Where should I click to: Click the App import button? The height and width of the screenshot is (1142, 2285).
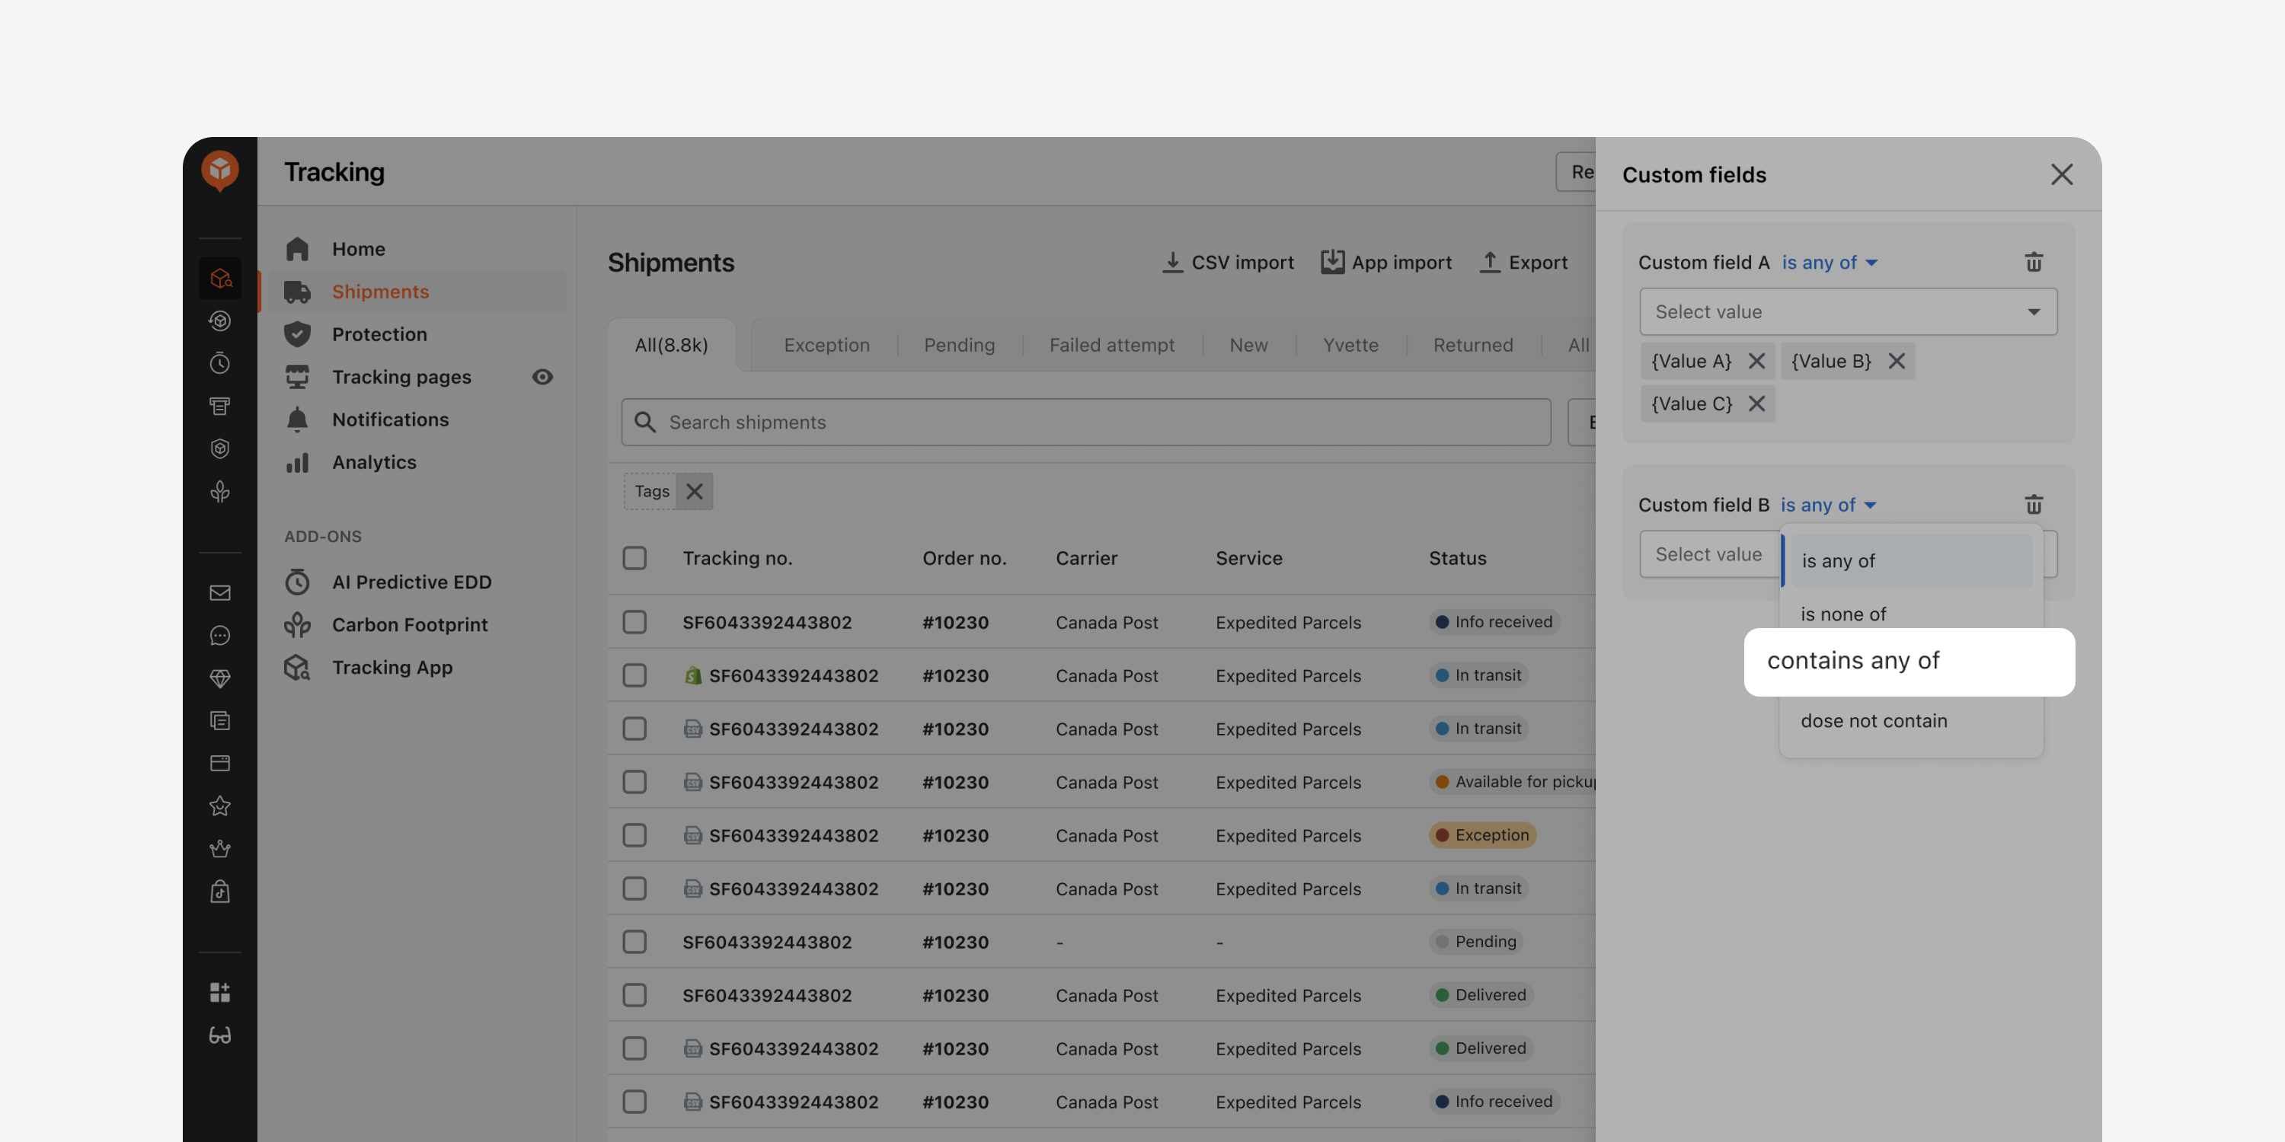coord(1386,263)
